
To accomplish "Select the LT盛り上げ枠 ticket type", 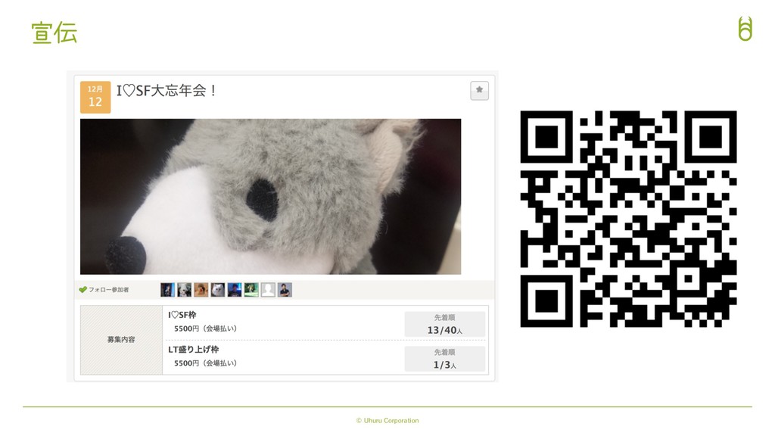I will coord(193,350).
